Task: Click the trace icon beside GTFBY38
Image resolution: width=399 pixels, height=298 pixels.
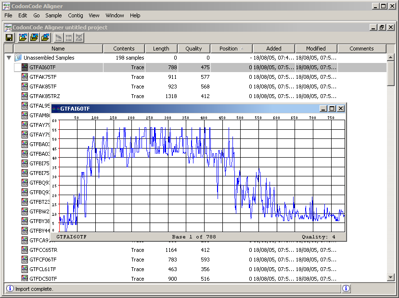Action: [x=25, y=221]
